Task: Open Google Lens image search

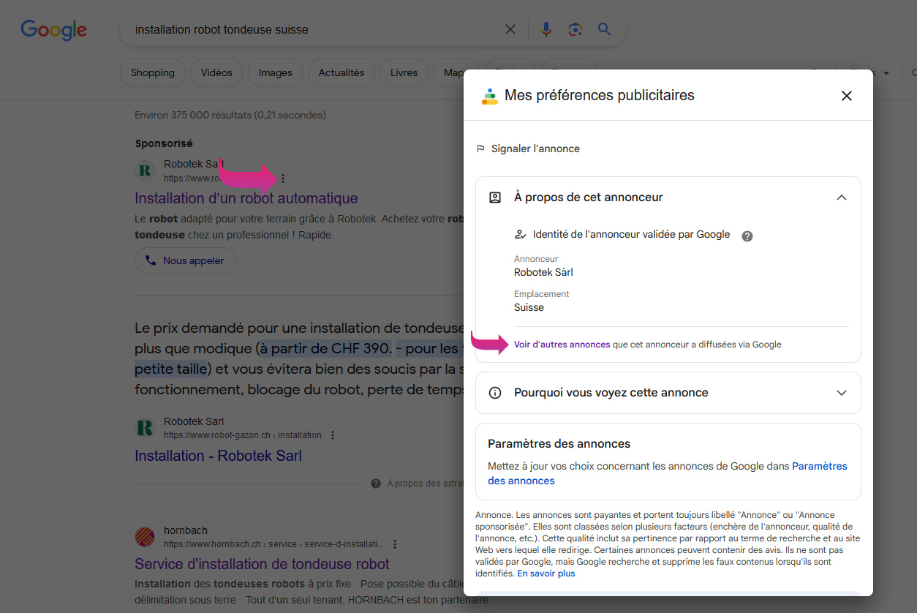Action: pos(576,30)
